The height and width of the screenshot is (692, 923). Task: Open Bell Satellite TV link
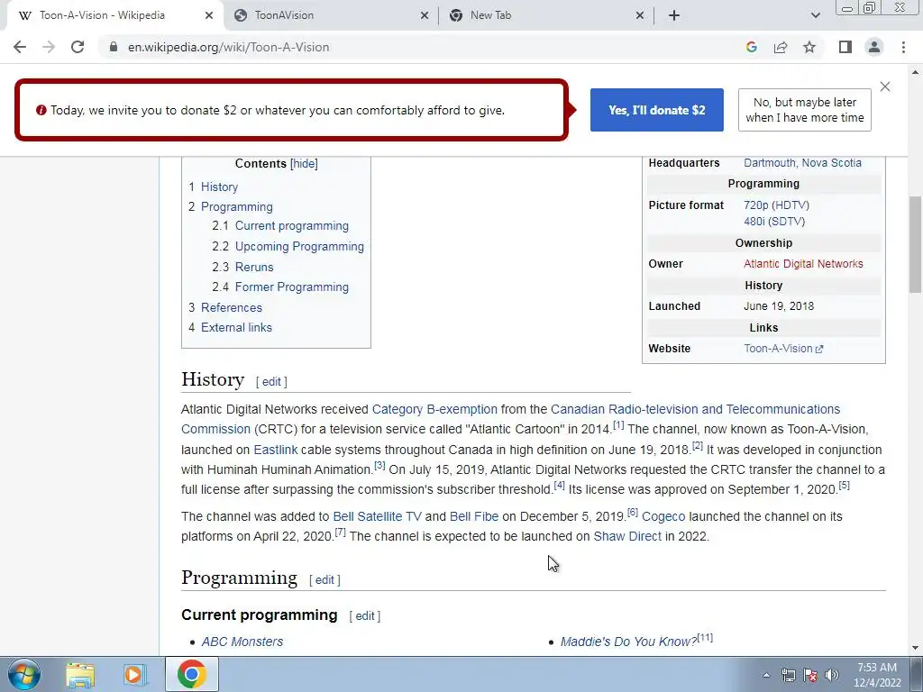coord(378,516)
